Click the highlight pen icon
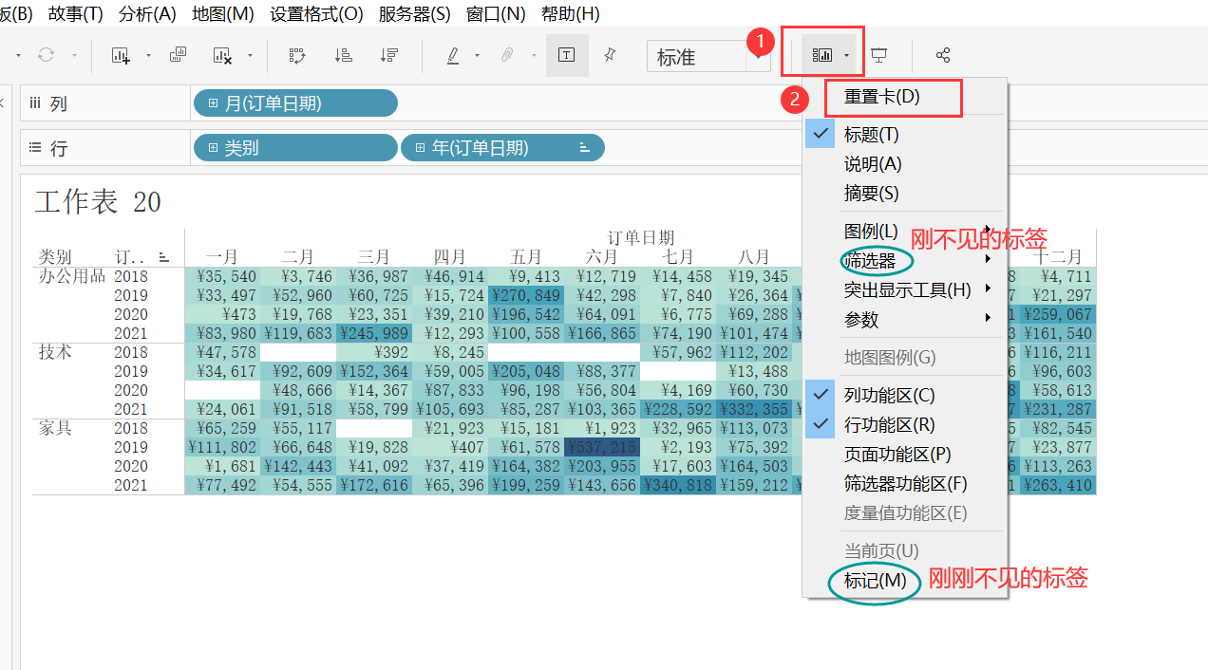Viewport: 1208px width, 670px height. [x=451, y=55]
